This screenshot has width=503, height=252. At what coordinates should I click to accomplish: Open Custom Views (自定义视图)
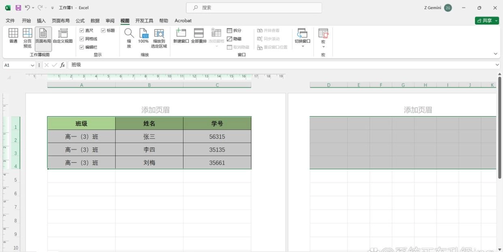[x=63, y=36]
